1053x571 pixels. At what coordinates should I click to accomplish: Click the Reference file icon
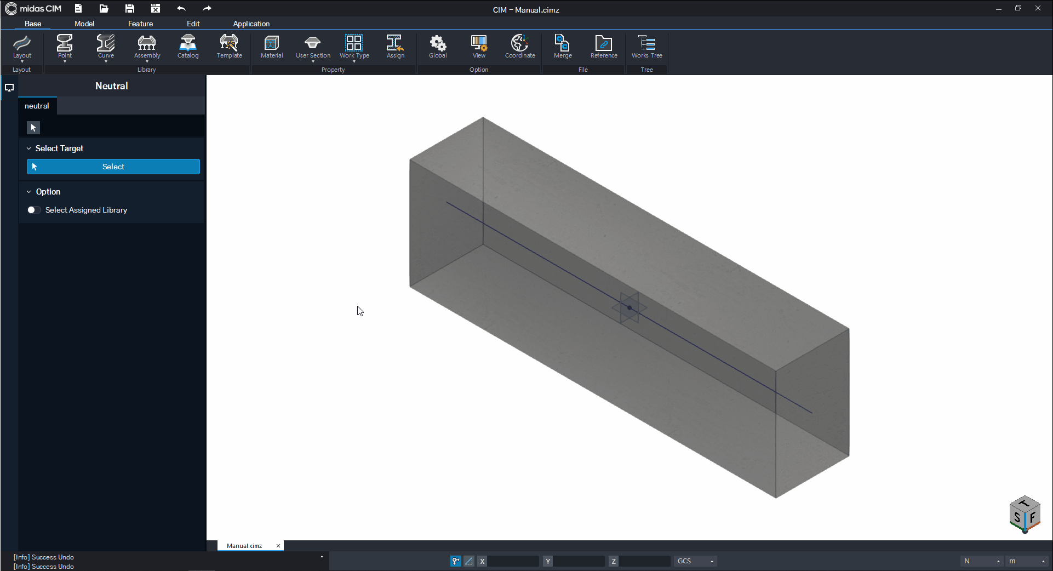coord(604,47)
